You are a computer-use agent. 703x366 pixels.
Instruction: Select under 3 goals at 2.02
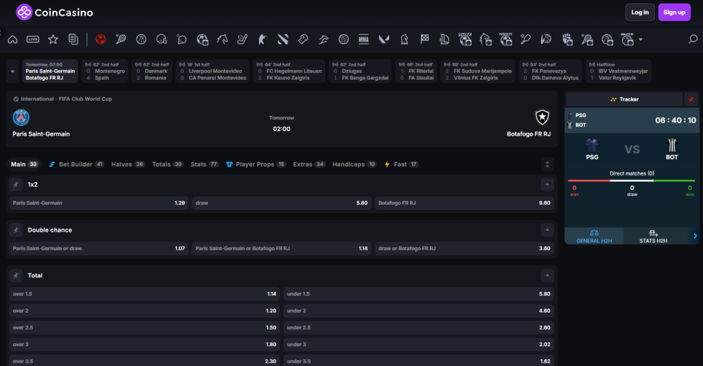pos(418,345)
